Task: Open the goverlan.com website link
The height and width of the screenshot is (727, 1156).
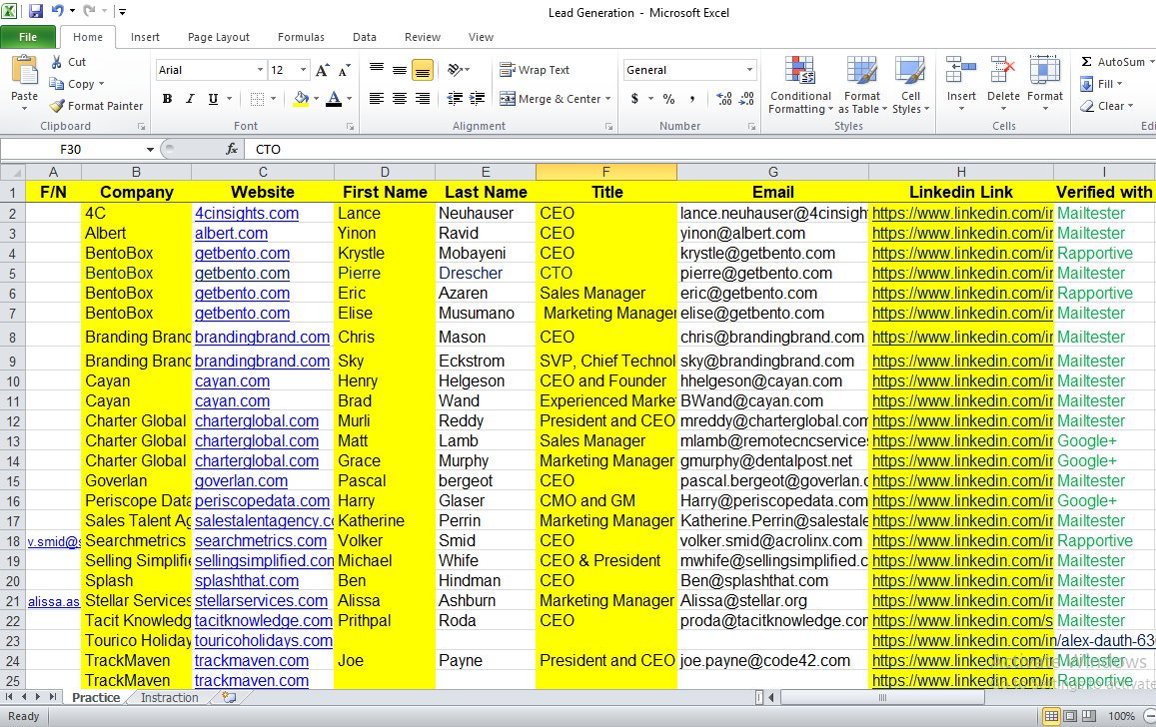Action: pyautogui.click(x=241, y=481)
